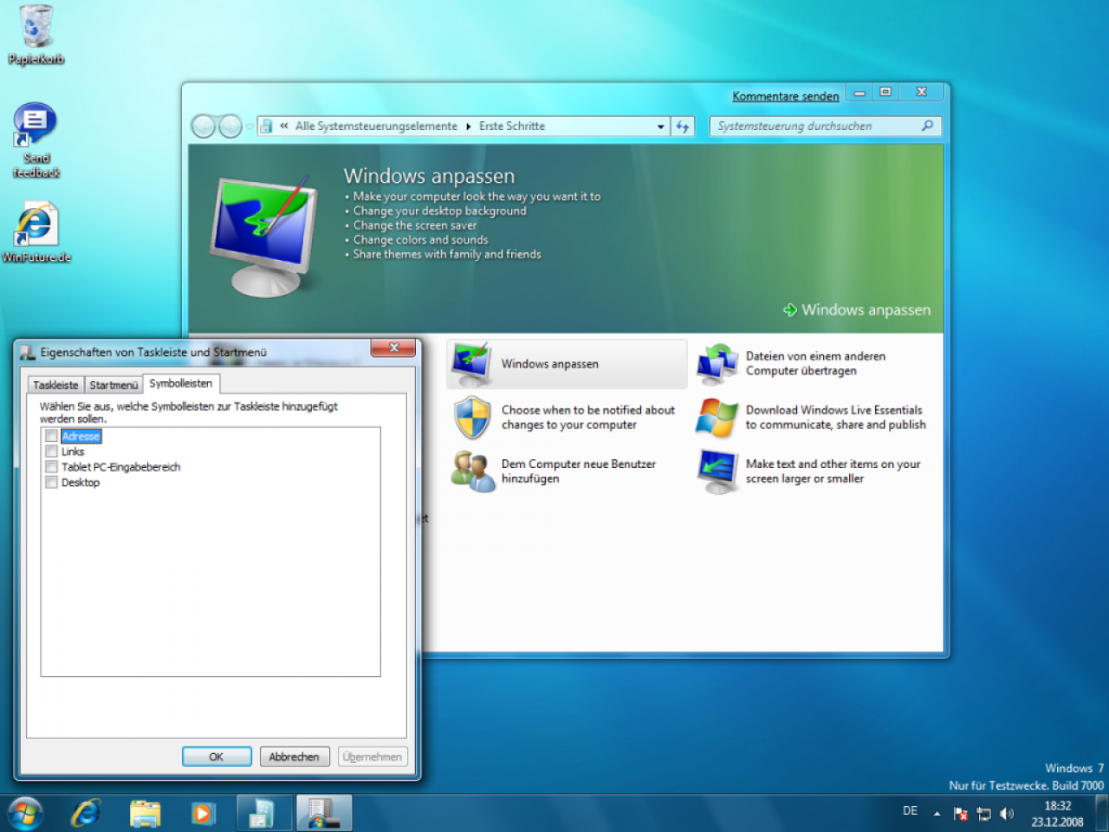Click the volume speaker tray icon
This screenshot has height=832, width=1109.
(1007, 814)
